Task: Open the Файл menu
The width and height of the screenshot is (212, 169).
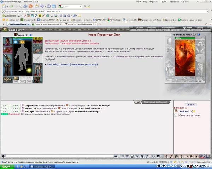Action: [139, 2]
